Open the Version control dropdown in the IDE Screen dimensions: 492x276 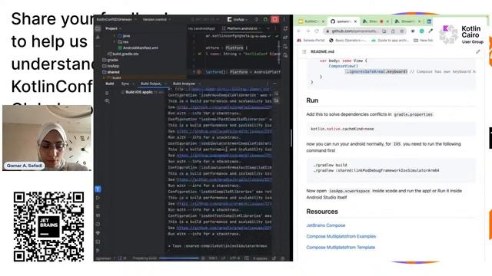(157, 19)
